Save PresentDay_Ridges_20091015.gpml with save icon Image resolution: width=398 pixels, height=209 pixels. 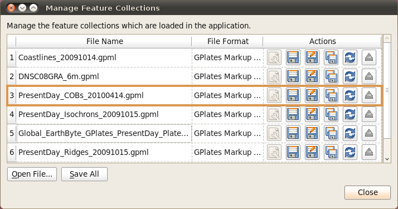point(293,152)
